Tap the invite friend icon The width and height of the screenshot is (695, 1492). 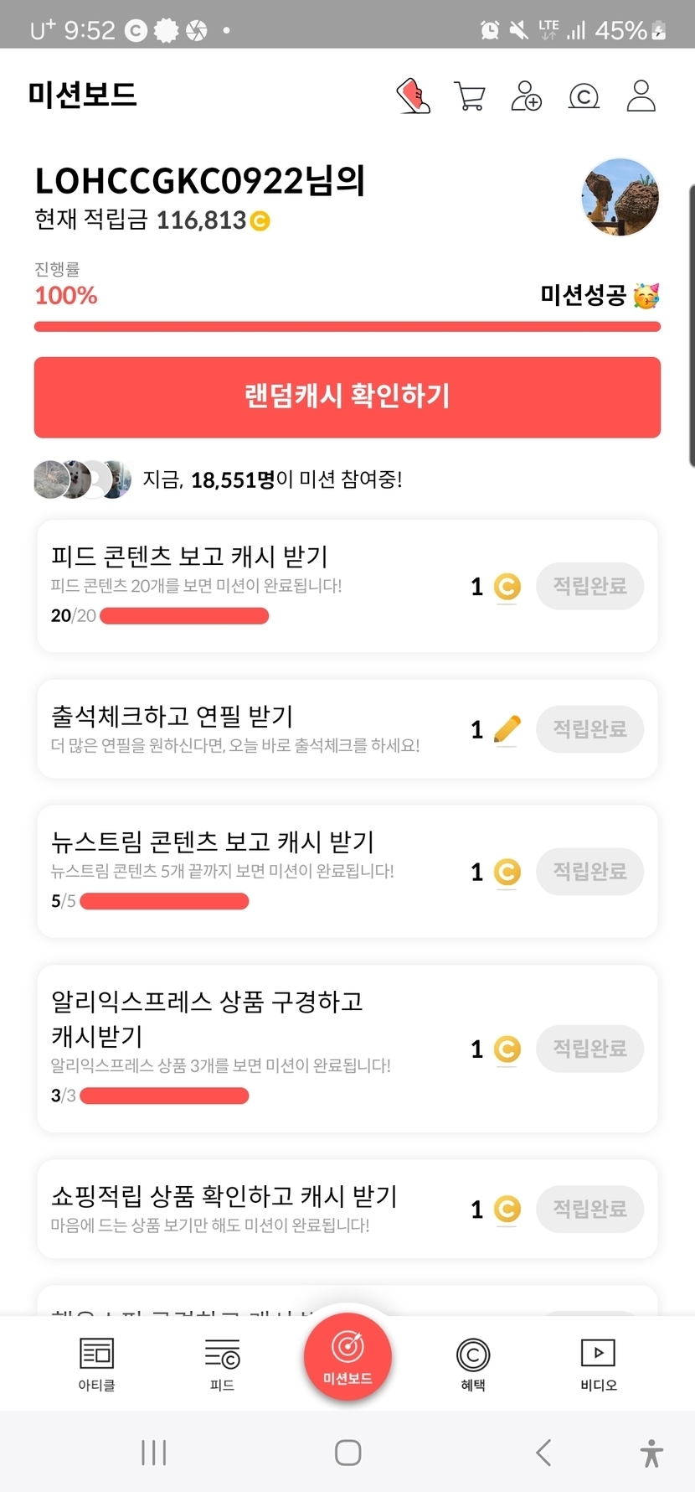526,96
